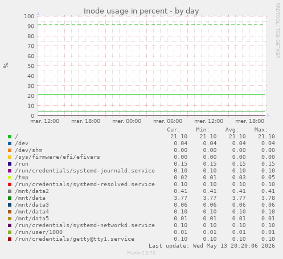This screenshot has height=259, width=283.
Task: Click the mar. 18:00 x-axis label
Action: coord(86,121)
